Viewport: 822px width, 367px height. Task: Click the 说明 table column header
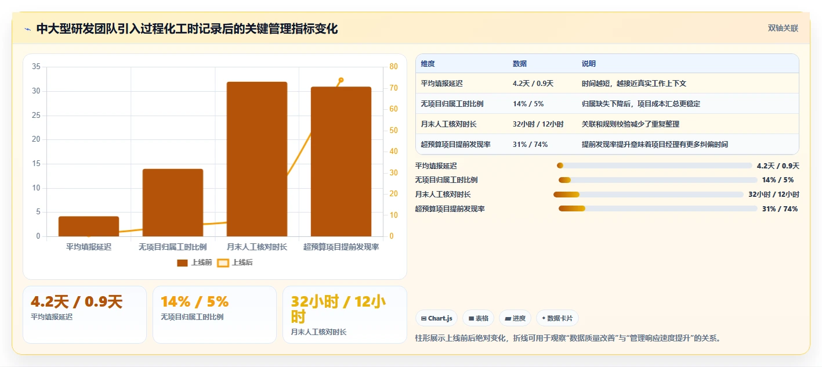coord(589,64)
